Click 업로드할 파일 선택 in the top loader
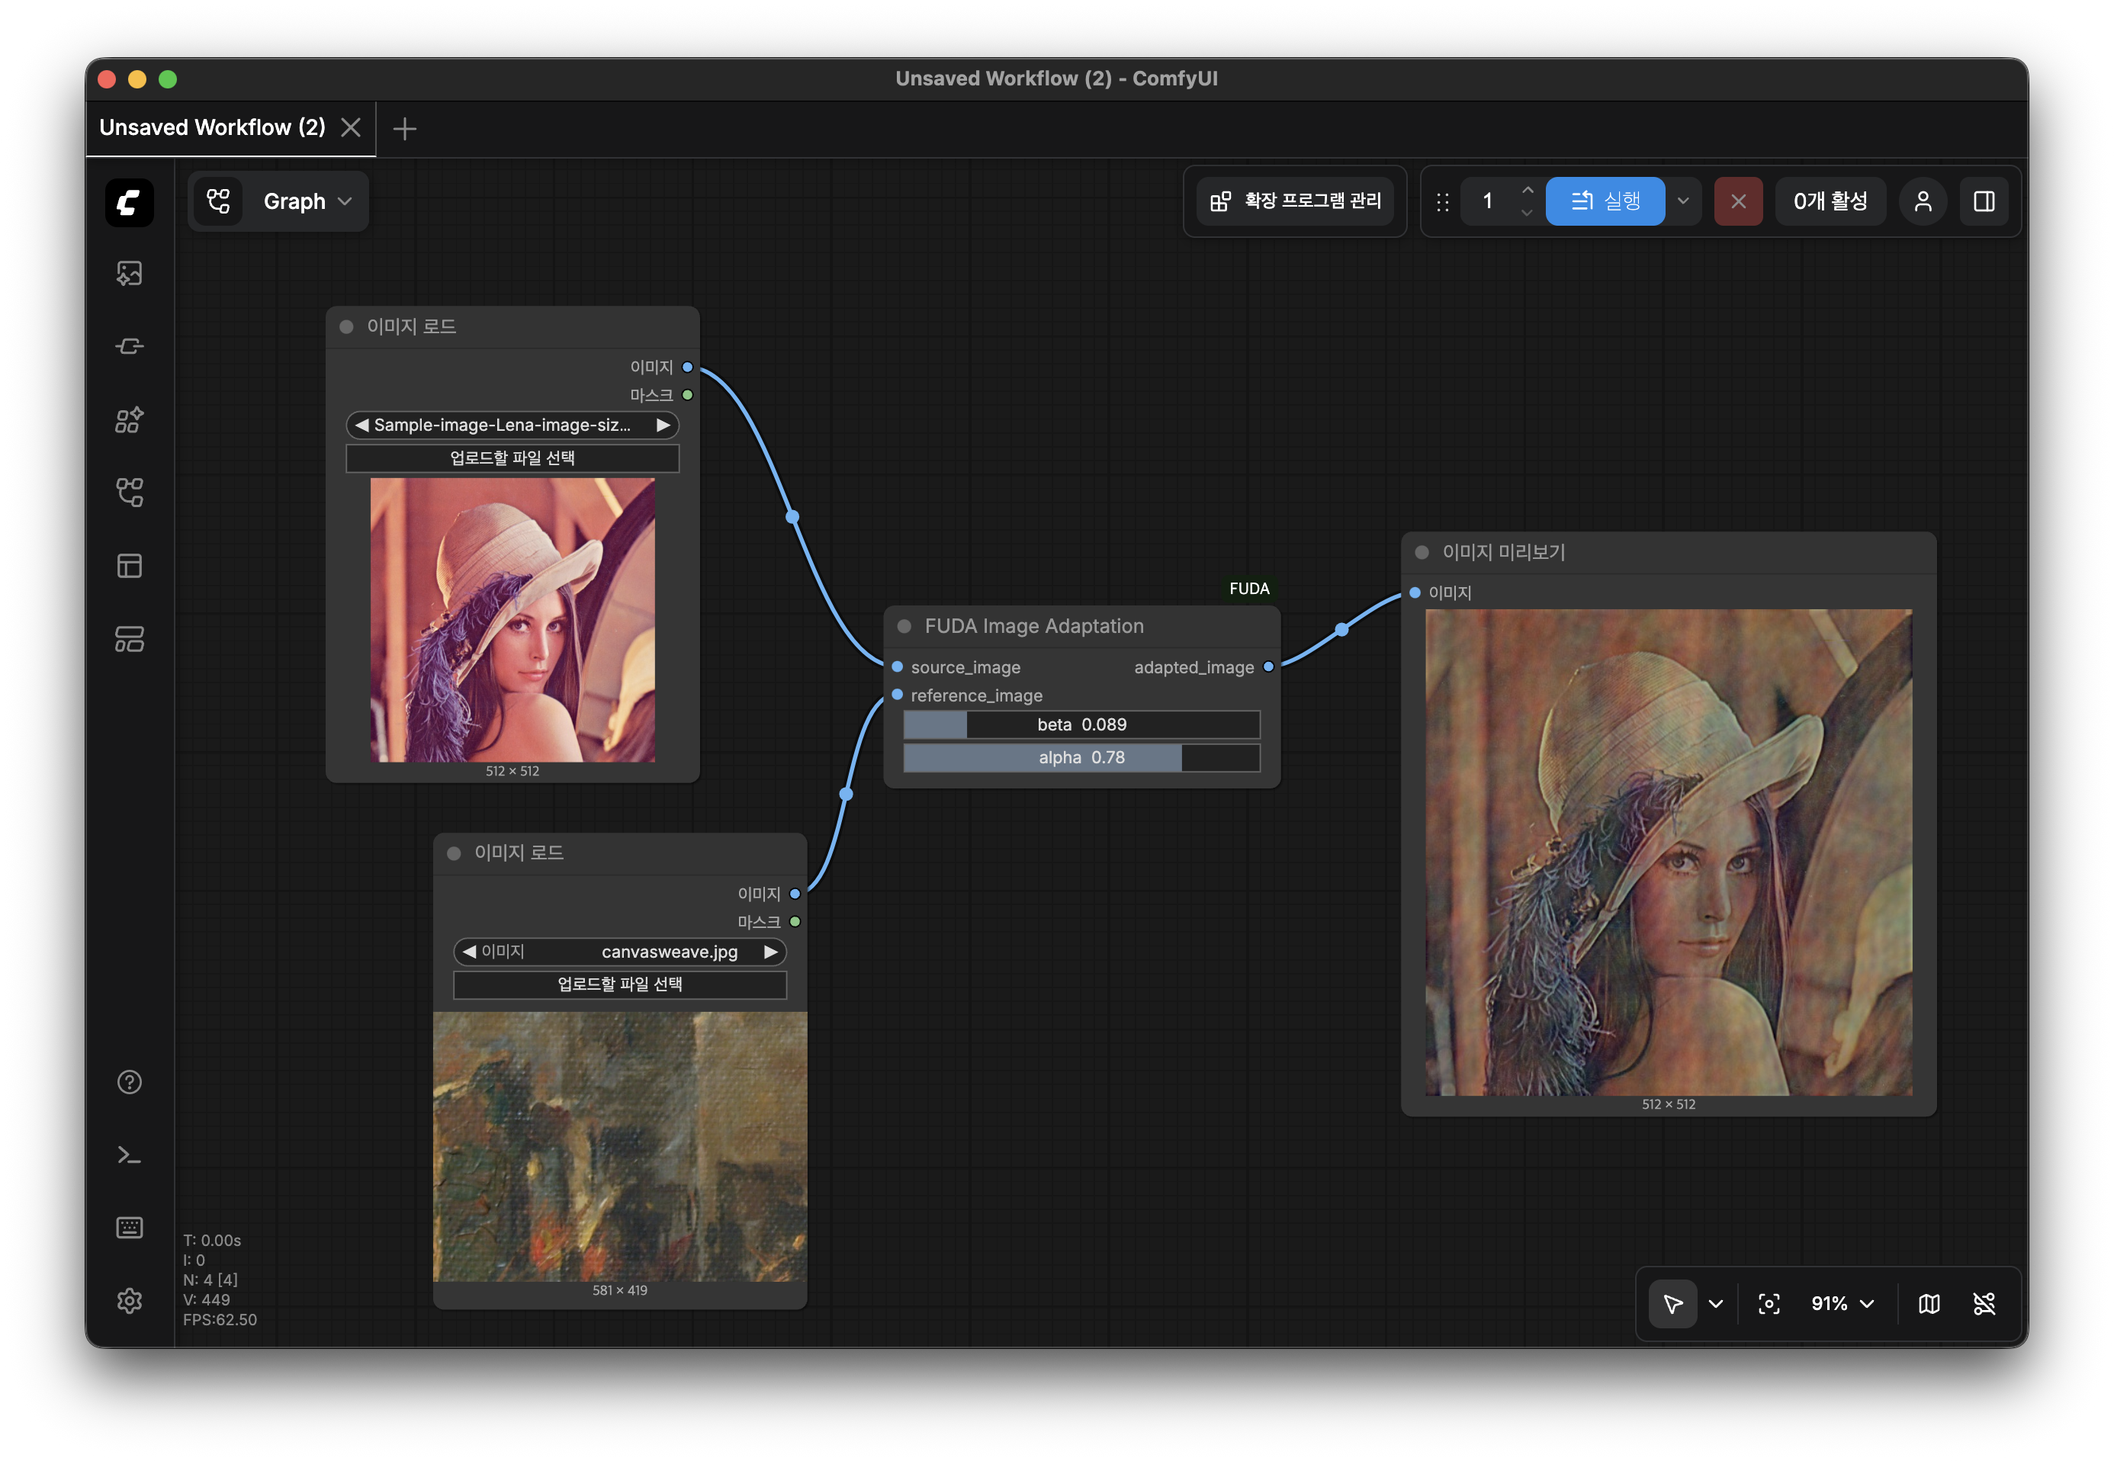The height and width of the screenshot is (1461, 2114). [512, 458]
